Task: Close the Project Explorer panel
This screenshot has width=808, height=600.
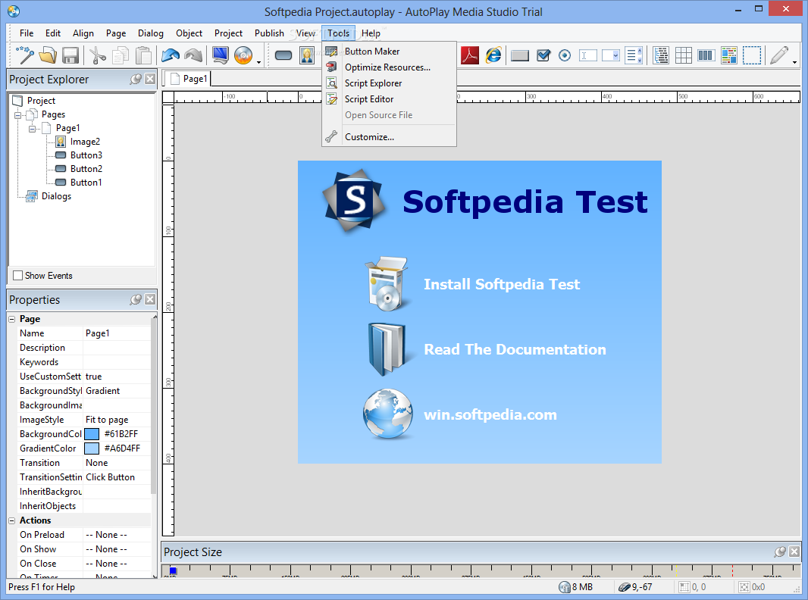Action: coord(150,80)
